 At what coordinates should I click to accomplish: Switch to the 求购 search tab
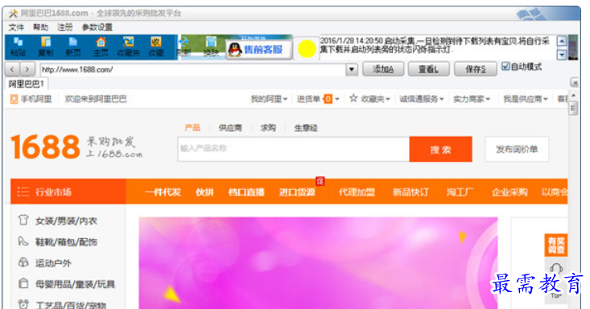pos(268,128)
